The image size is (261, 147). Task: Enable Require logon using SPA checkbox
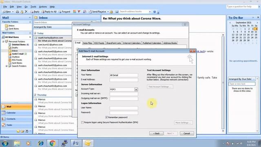point(82,122)
